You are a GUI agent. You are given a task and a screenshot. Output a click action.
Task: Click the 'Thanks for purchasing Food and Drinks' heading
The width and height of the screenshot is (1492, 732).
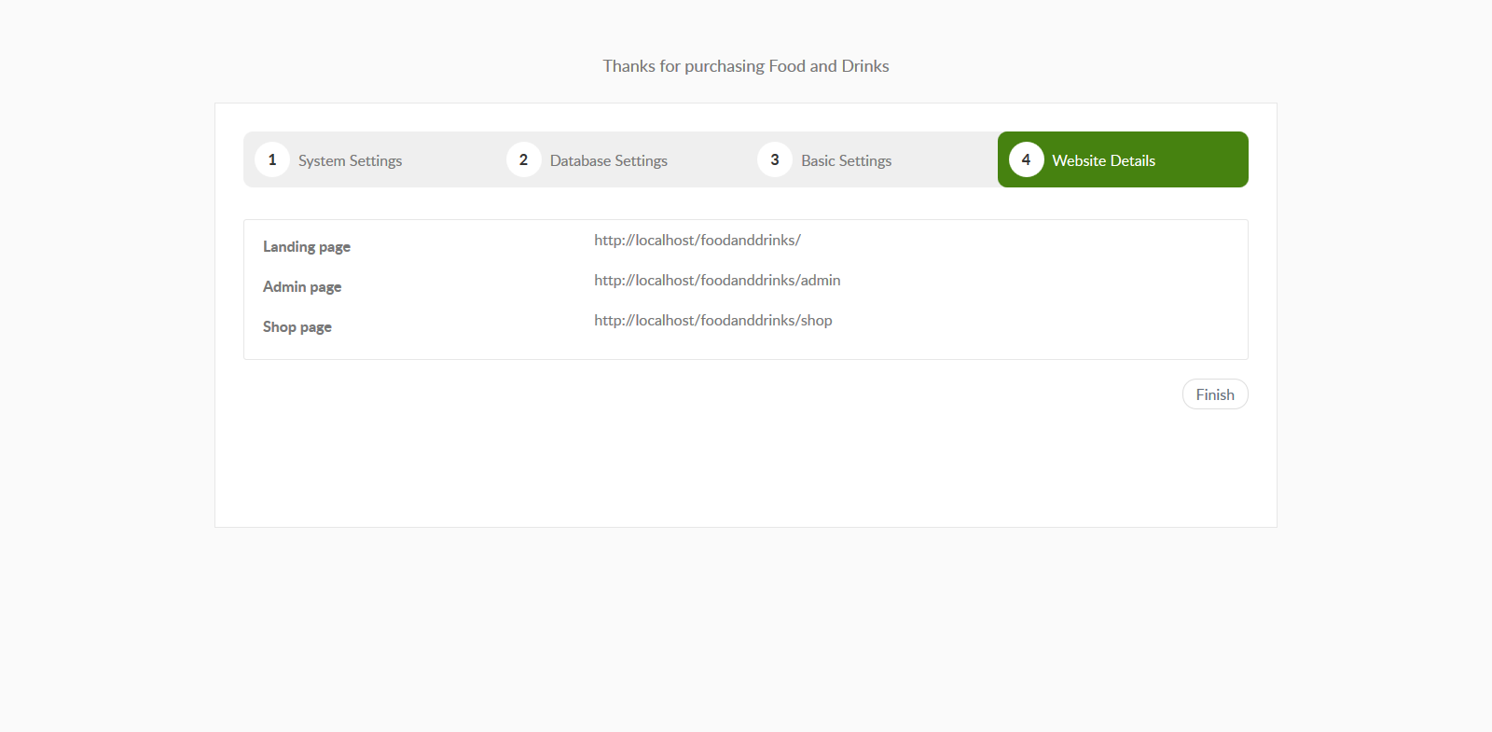[x=746, y=66]
